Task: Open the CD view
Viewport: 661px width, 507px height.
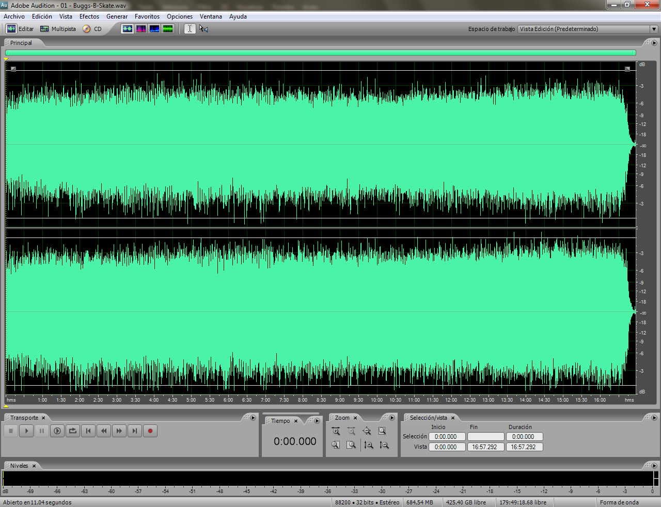Action: point(93,29)
